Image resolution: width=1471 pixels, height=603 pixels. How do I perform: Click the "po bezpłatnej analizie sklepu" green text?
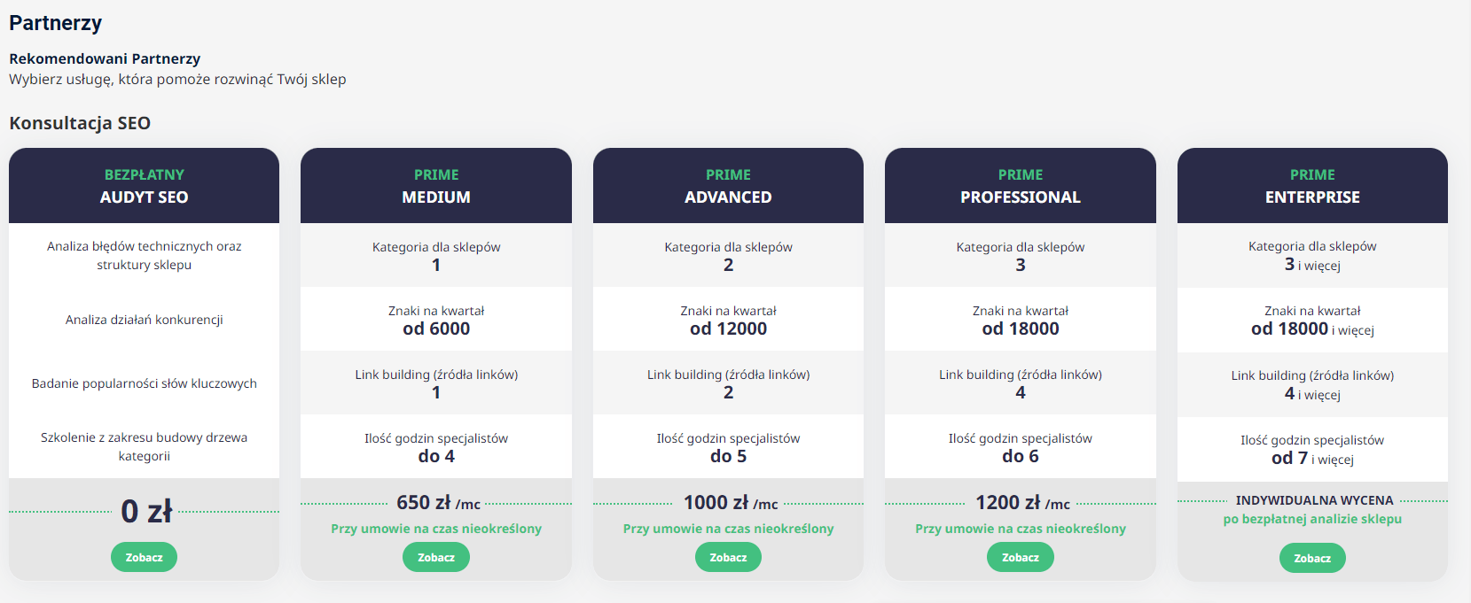pyautogui.click(x=1312, y=519)
